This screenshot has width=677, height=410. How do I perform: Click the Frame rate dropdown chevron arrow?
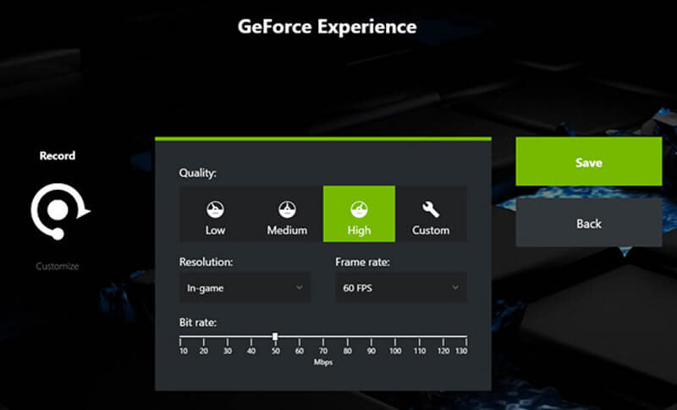pyautogui.click(x=454, y=288)
